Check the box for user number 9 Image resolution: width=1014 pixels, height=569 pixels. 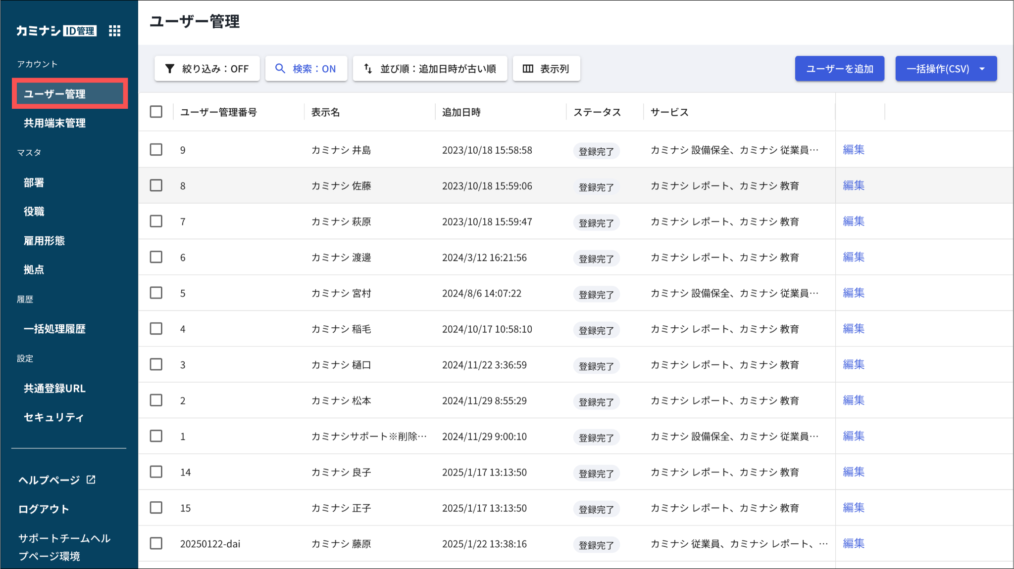tap(156, 149)
